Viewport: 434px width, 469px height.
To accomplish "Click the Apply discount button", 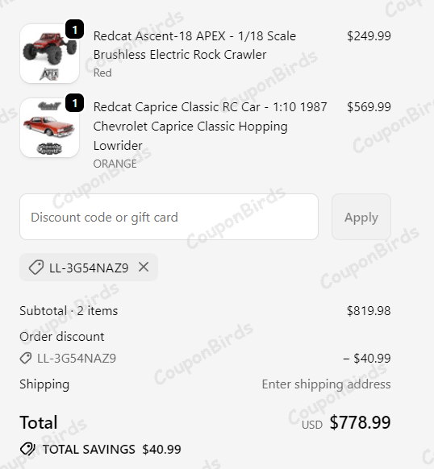I will pyautogui.click(x=361, y=217).
